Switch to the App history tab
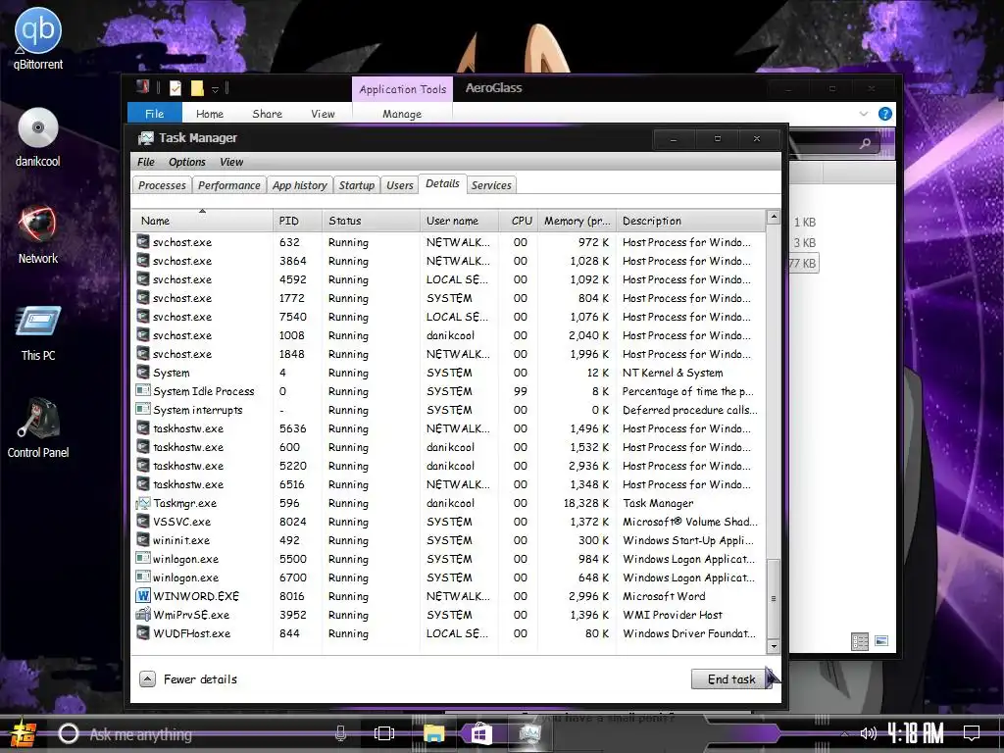 [300, 185]
